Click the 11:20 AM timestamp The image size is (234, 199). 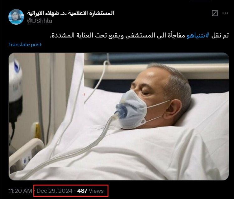coord(20,191)
